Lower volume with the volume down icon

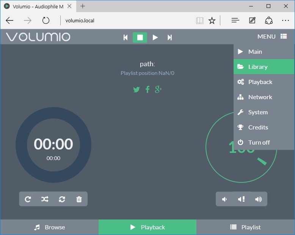224,199
